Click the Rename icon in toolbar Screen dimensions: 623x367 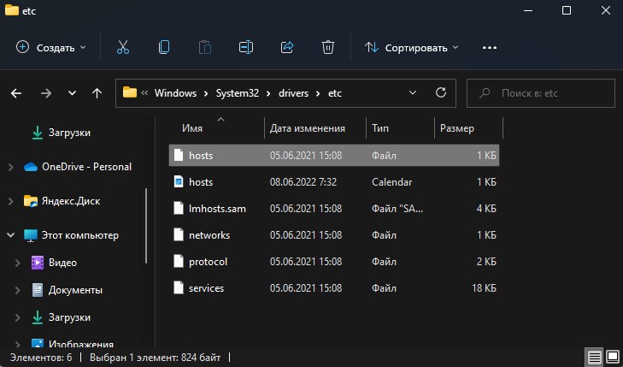click(246, 47)
